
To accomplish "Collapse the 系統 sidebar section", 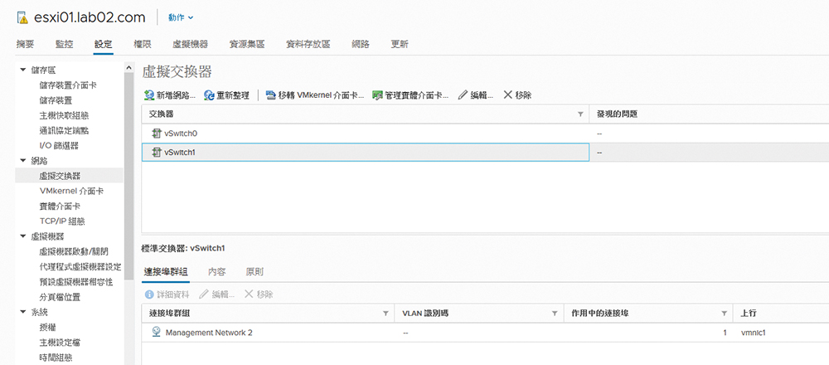I will (x=22, y=312).
